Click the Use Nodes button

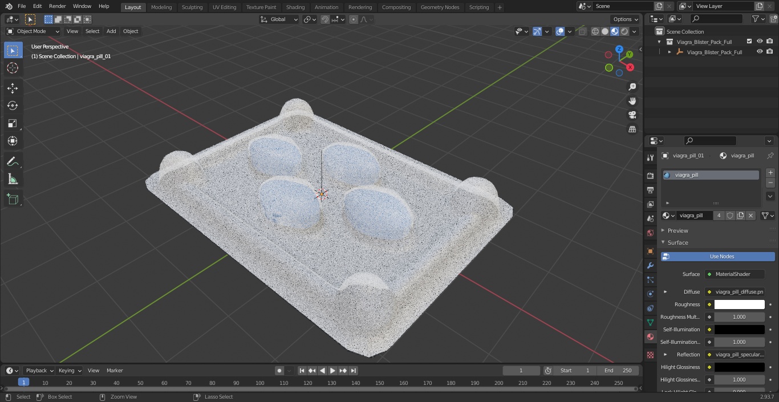coord(718,257)
